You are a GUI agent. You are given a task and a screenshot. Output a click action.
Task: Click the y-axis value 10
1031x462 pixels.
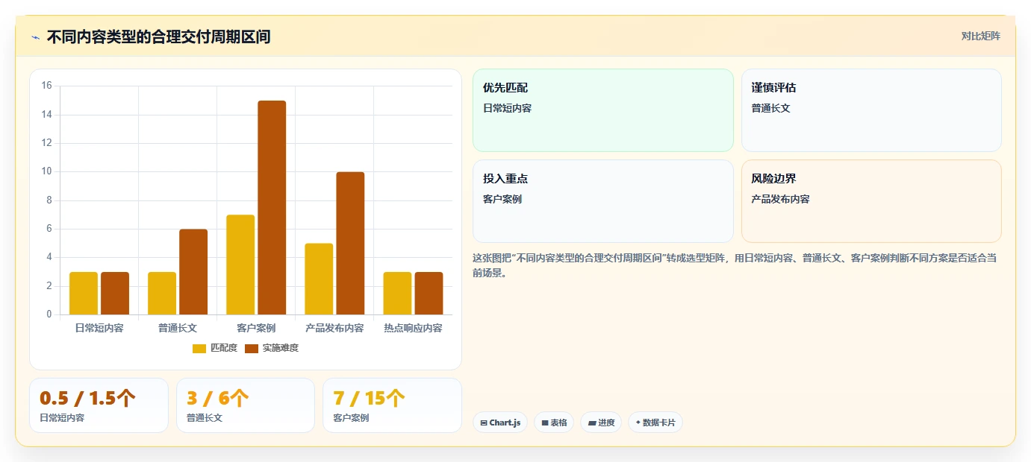click(x=46, y=171)
